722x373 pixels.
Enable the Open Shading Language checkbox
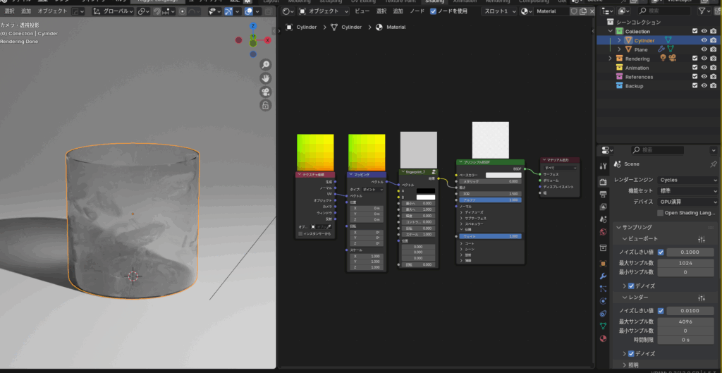tap(660, 213)
